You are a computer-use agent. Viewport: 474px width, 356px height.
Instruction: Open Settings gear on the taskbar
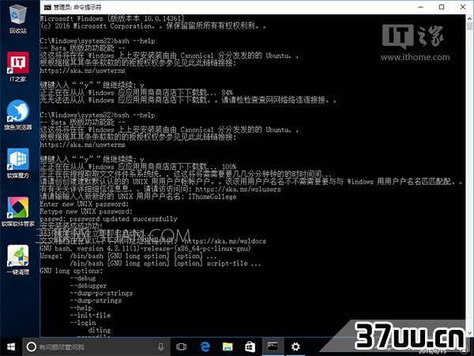click(x=295, y=347)
